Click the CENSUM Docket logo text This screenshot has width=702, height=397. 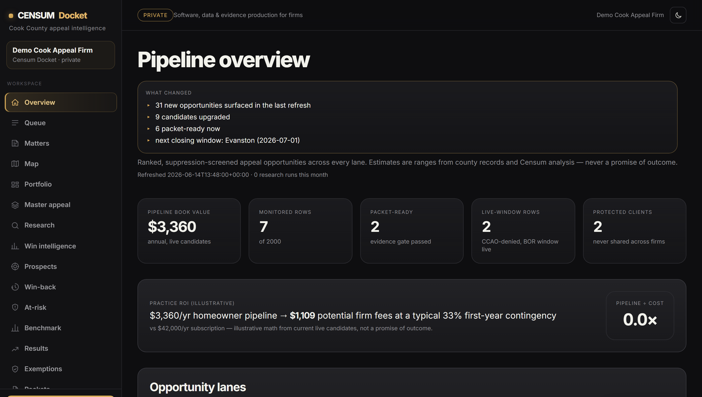pyautogui.click(x=52, y=16)
